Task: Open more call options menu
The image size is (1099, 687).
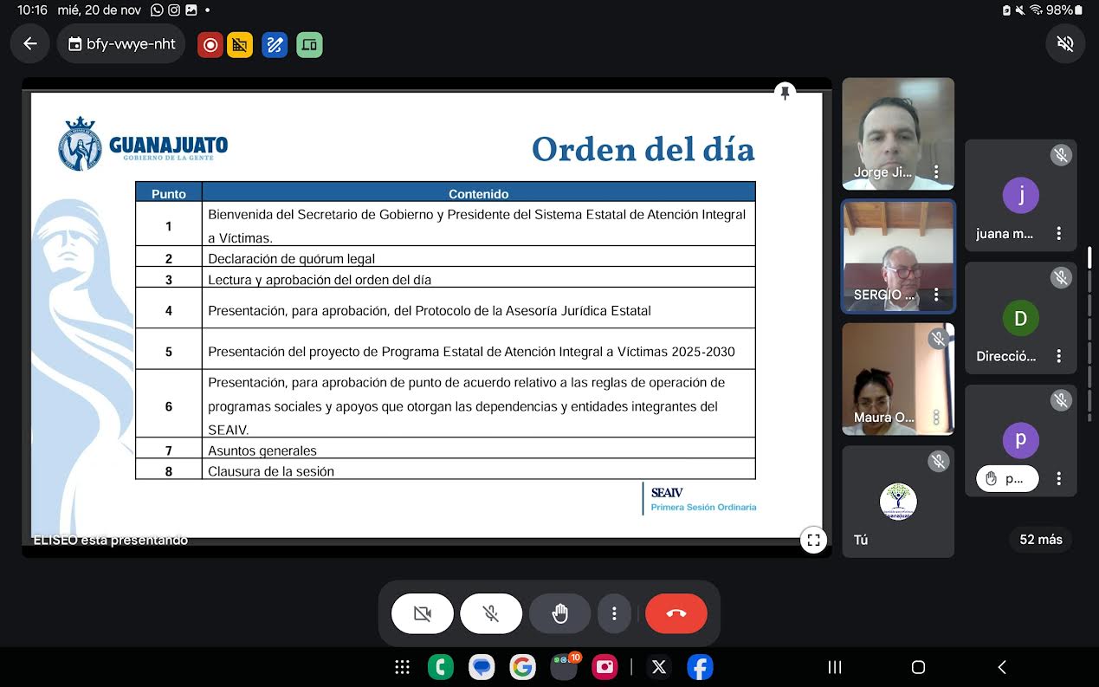Action: pyautogui.click(x=614, y=614)
